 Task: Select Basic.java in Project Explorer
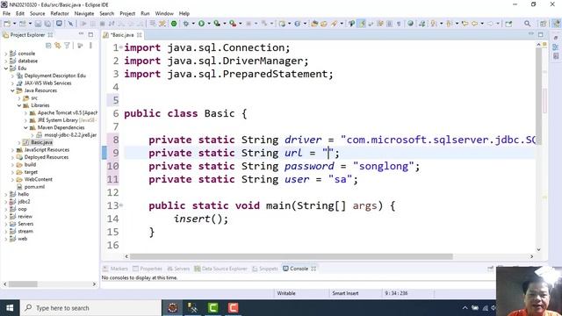point(41,142)
